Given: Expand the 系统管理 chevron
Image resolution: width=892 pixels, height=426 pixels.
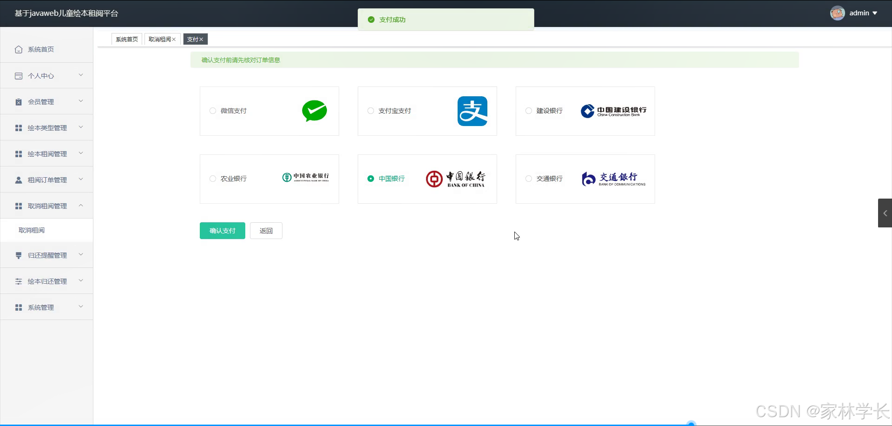Looking at the screenshot, I should [x=81, y=306].
